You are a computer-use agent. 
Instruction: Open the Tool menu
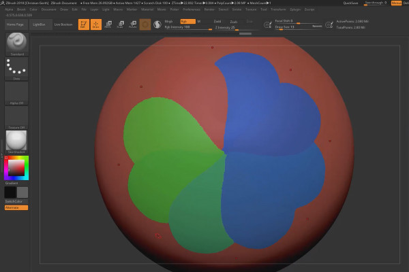point(264,10)
